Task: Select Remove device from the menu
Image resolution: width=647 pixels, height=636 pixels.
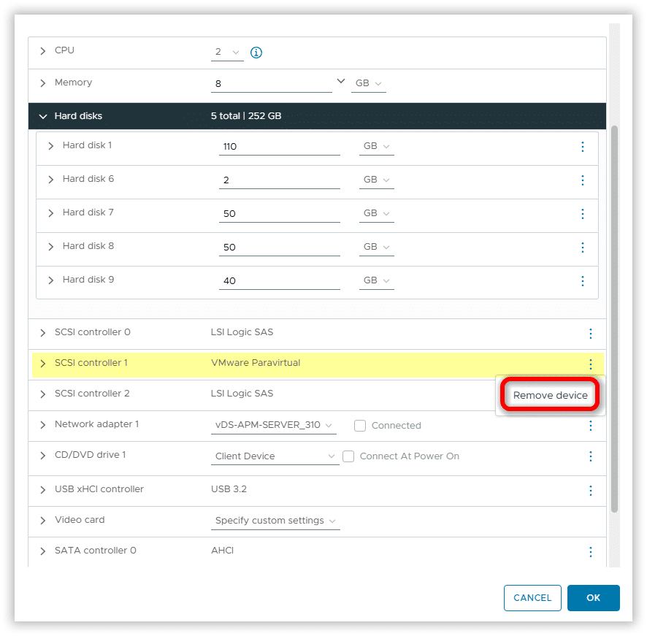Action: 550,395
